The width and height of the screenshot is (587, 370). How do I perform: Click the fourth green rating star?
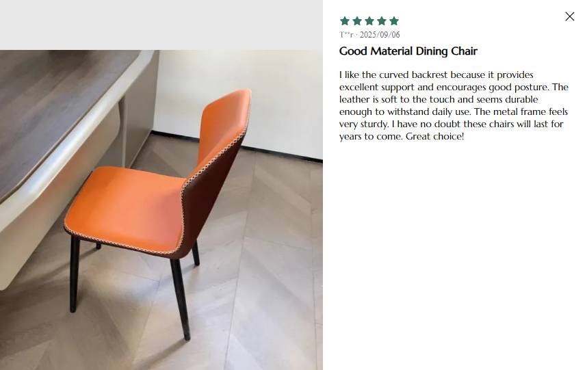[382, 21]
